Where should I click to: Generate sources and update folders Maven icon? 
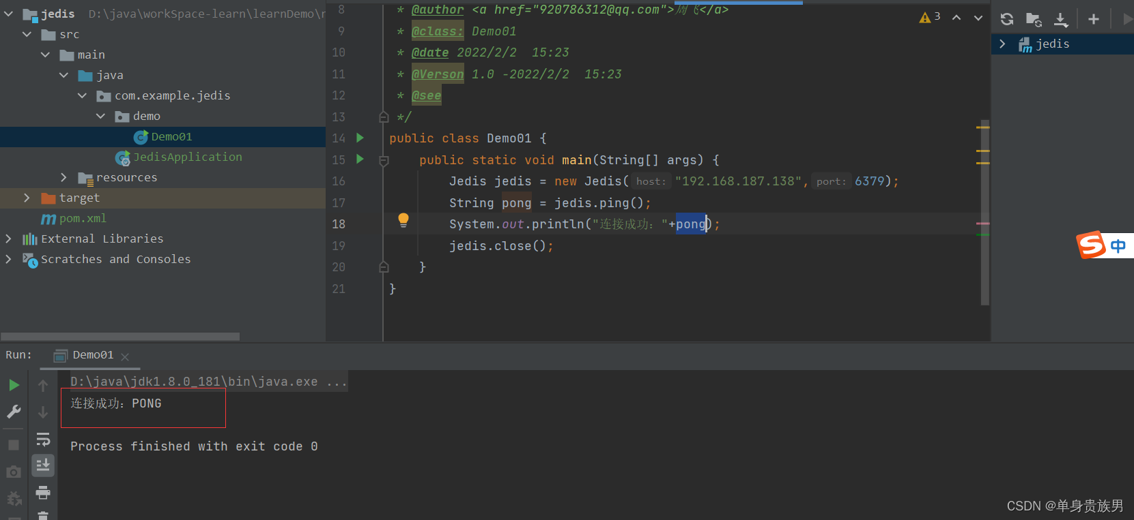1034,19
